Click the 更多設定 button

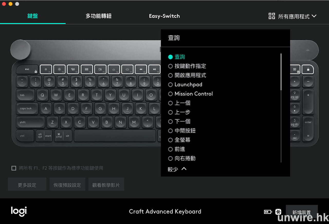pos(27,185)
